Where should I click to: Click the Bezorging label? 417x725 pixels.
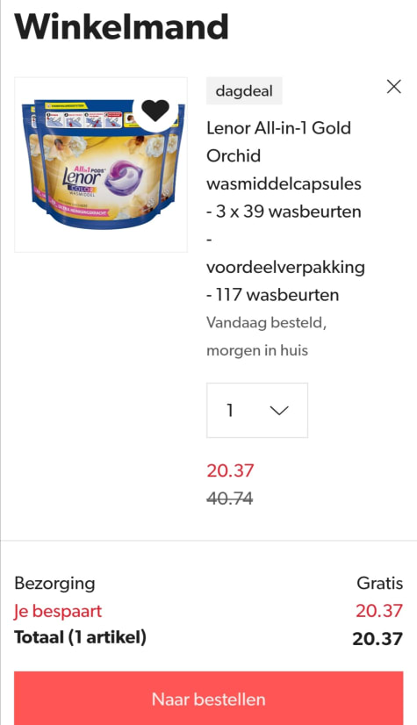click(54, 584)
